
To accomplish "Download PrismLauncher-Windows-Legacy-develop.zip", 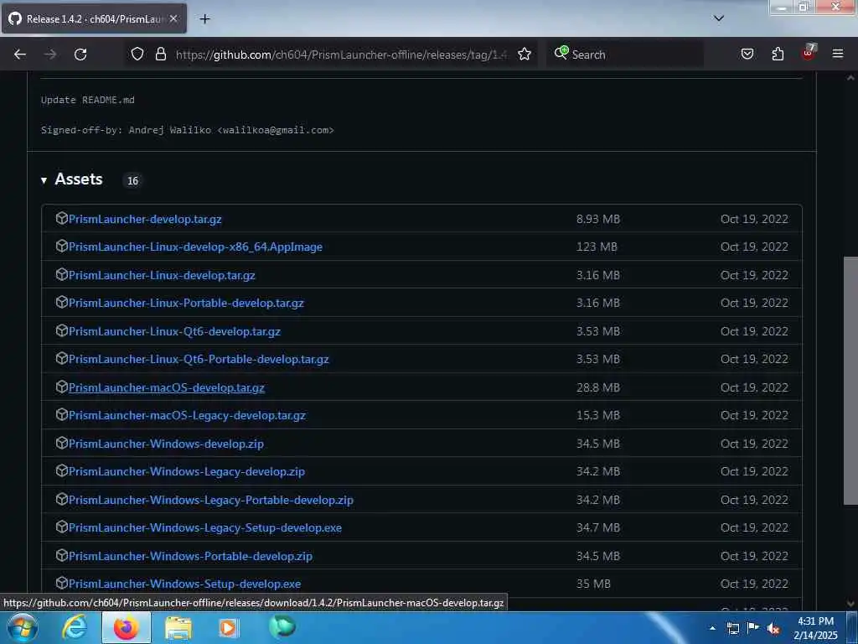I will pyautogui.click(x=187, y=471).
